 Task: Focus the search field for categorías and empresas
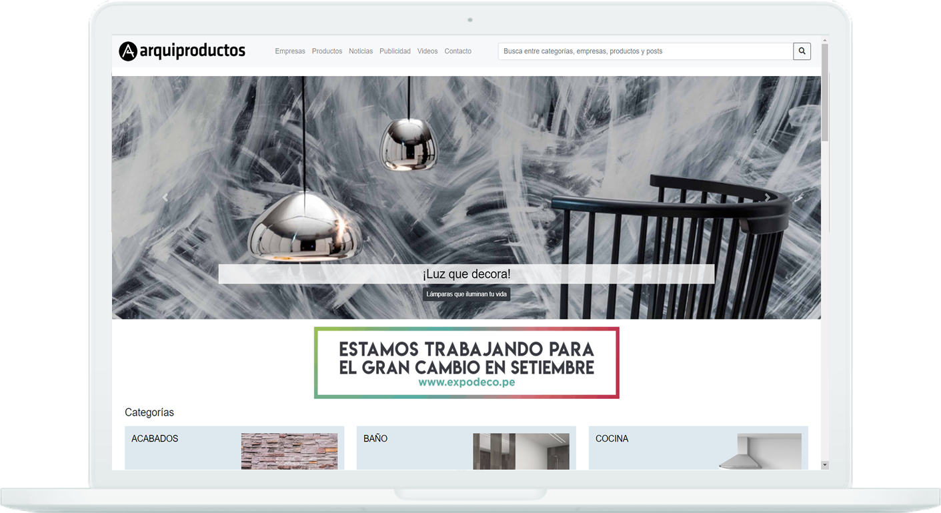click(646, 51)
